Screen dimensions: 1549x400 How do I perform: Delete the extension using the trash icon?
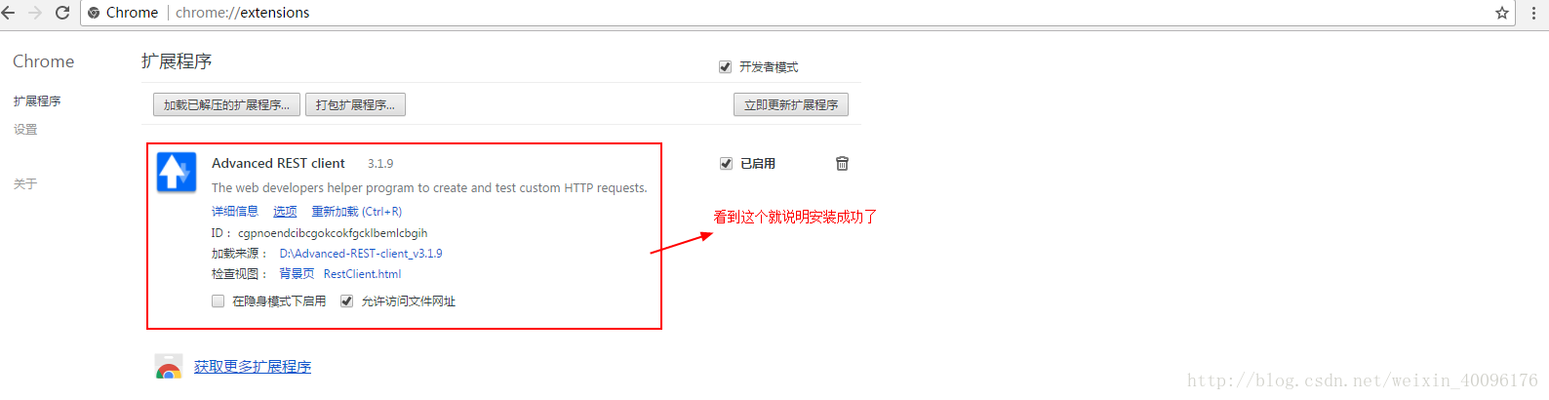[x=842, y=163]
